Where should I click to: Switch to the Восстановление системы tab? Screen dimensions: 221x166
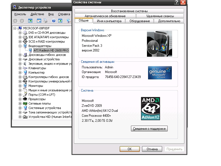click(x=129, y=11)
